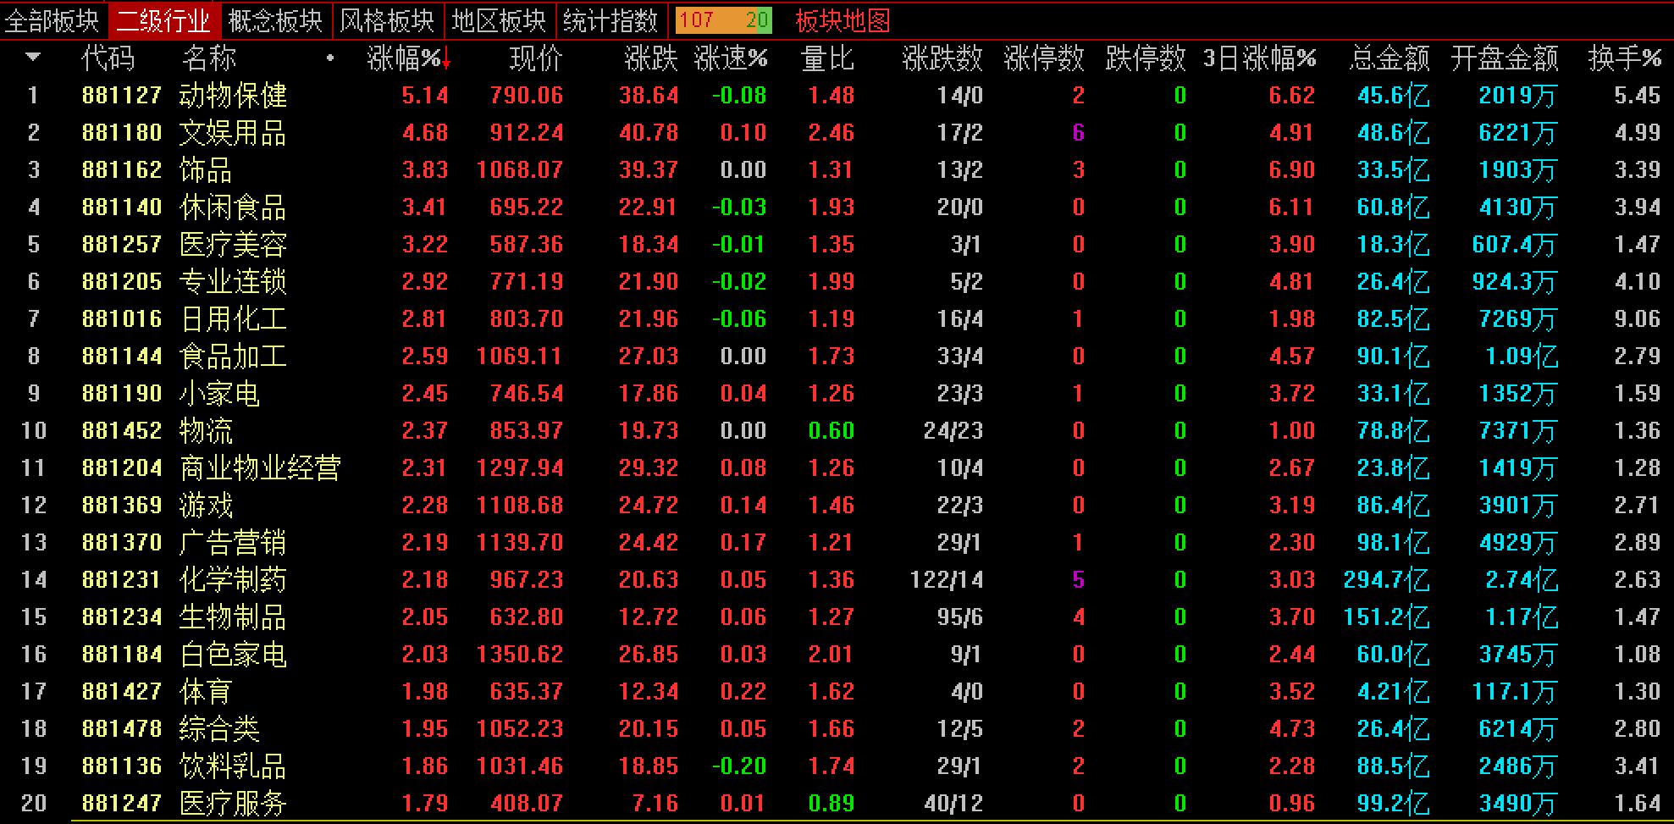Click 3日涨幅 value 6.90
Viewport: 1674px width, 824px height.
1292,169
